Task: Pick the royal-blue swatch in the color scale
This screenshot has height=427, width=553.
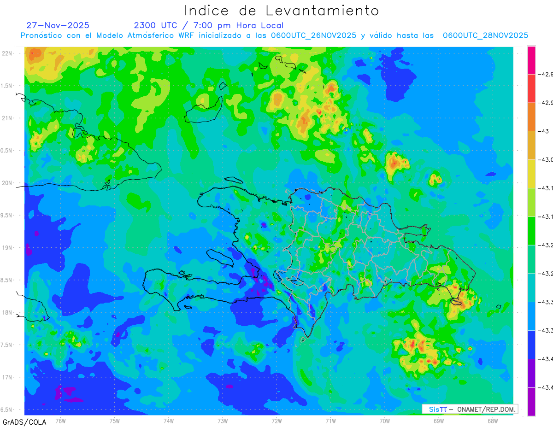Action: pos(531,345)
